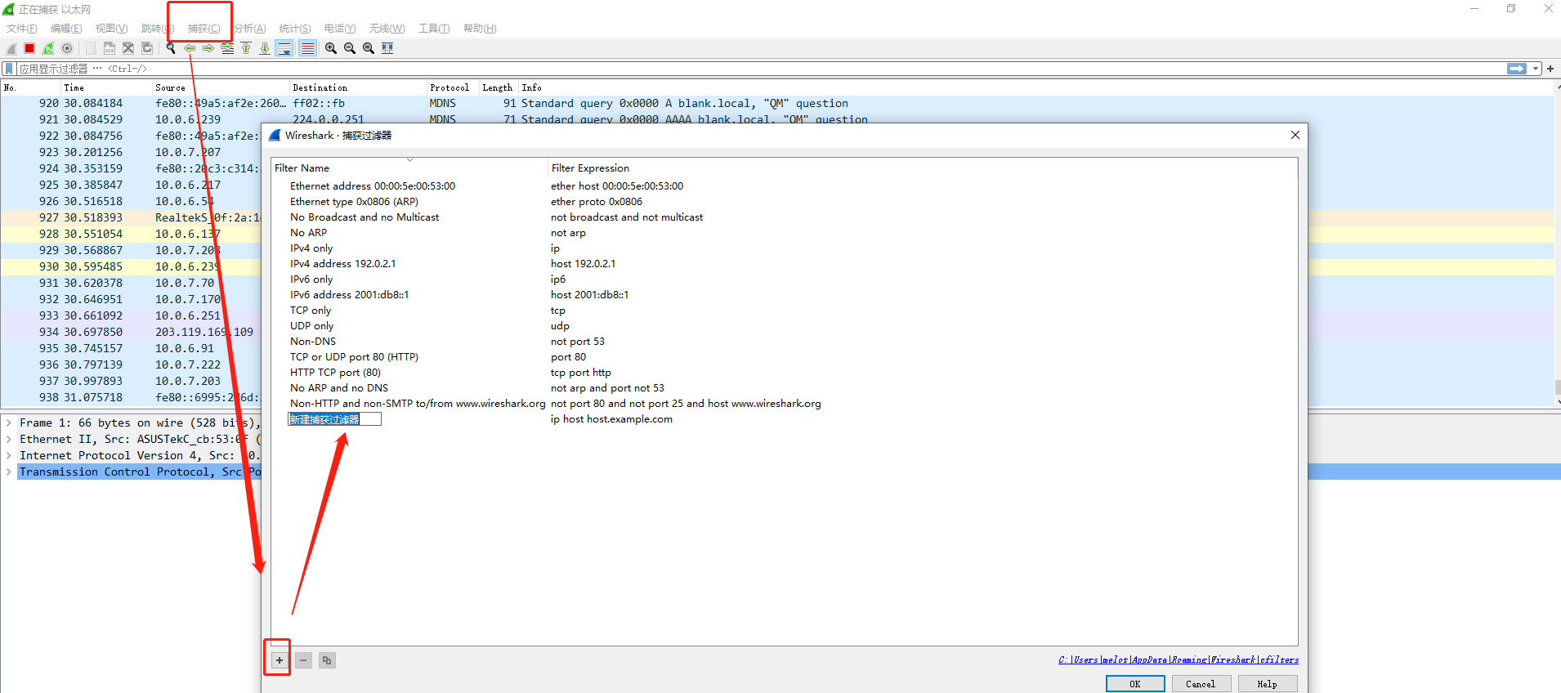
Task: Open the 编辑(E) menu
Action: [66, 29]
